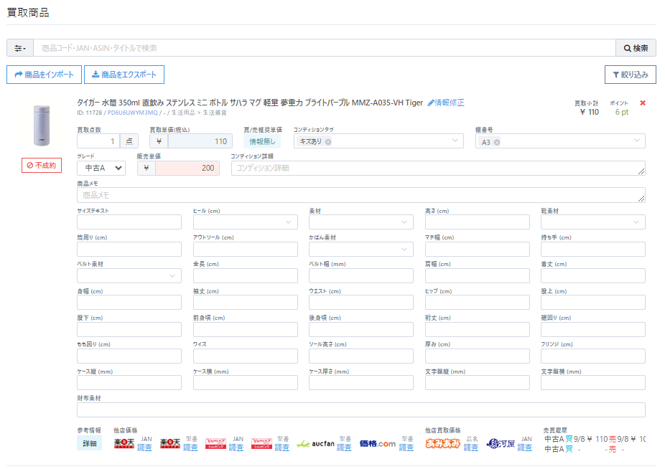Click the 検索 search button
The height and width of the screenshot is (469, 665).
pos(636,48)
